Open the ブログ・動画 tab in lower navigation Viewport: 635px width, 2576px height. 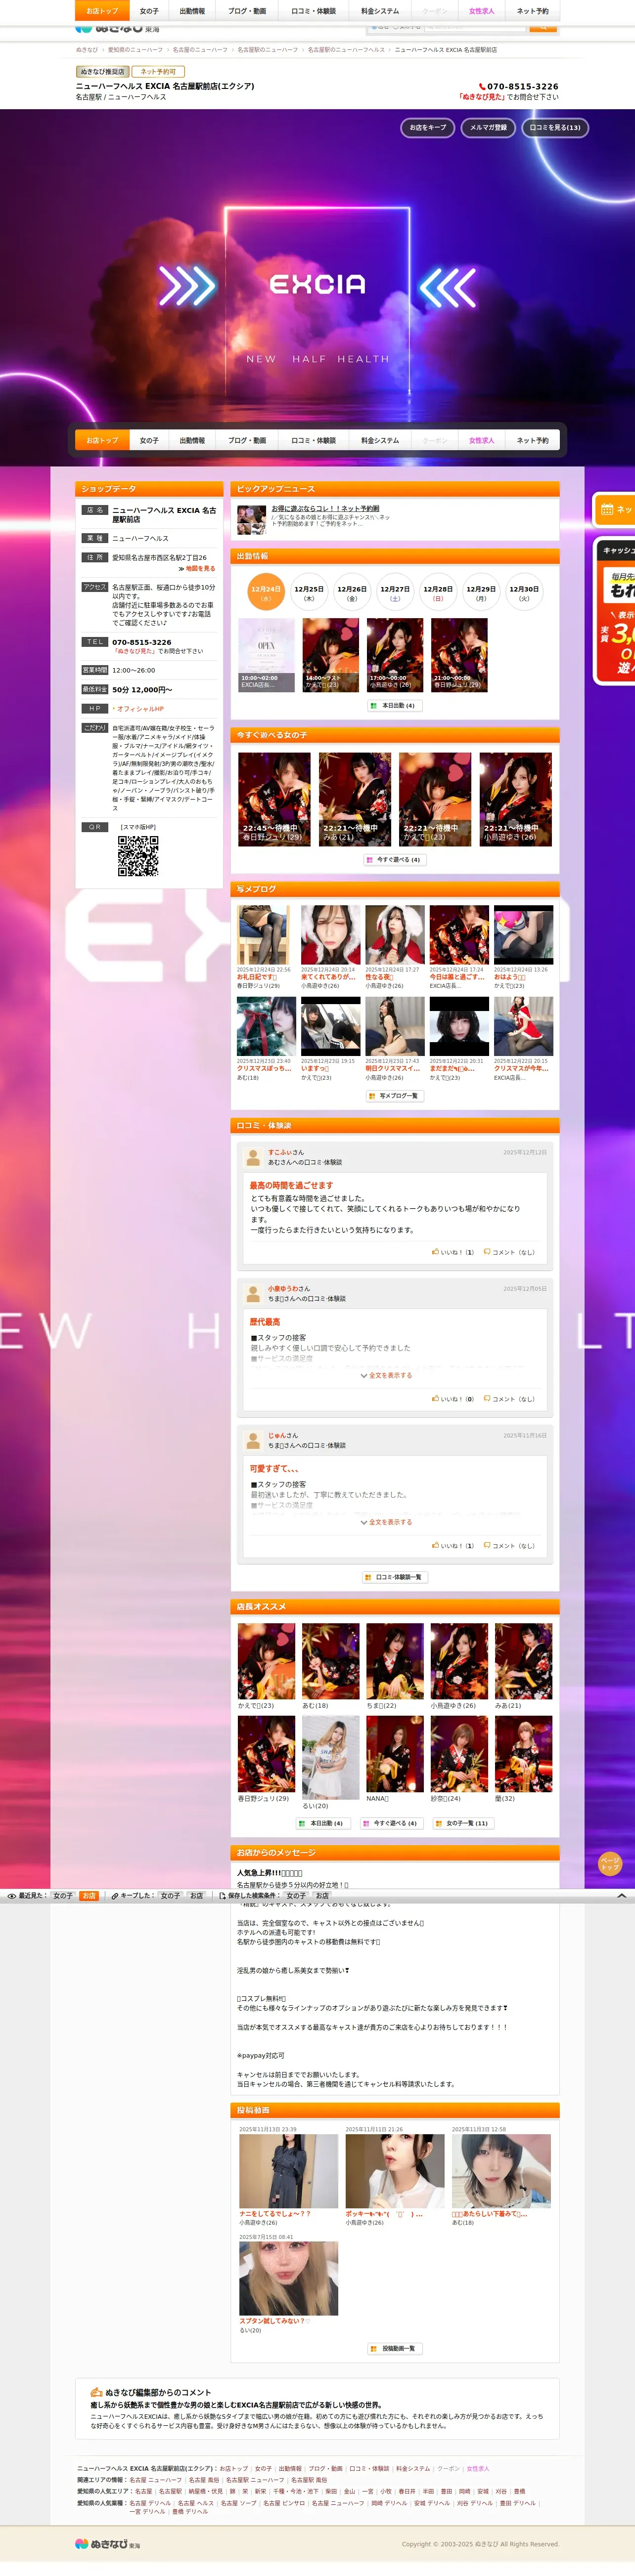(x=247, y=440)
